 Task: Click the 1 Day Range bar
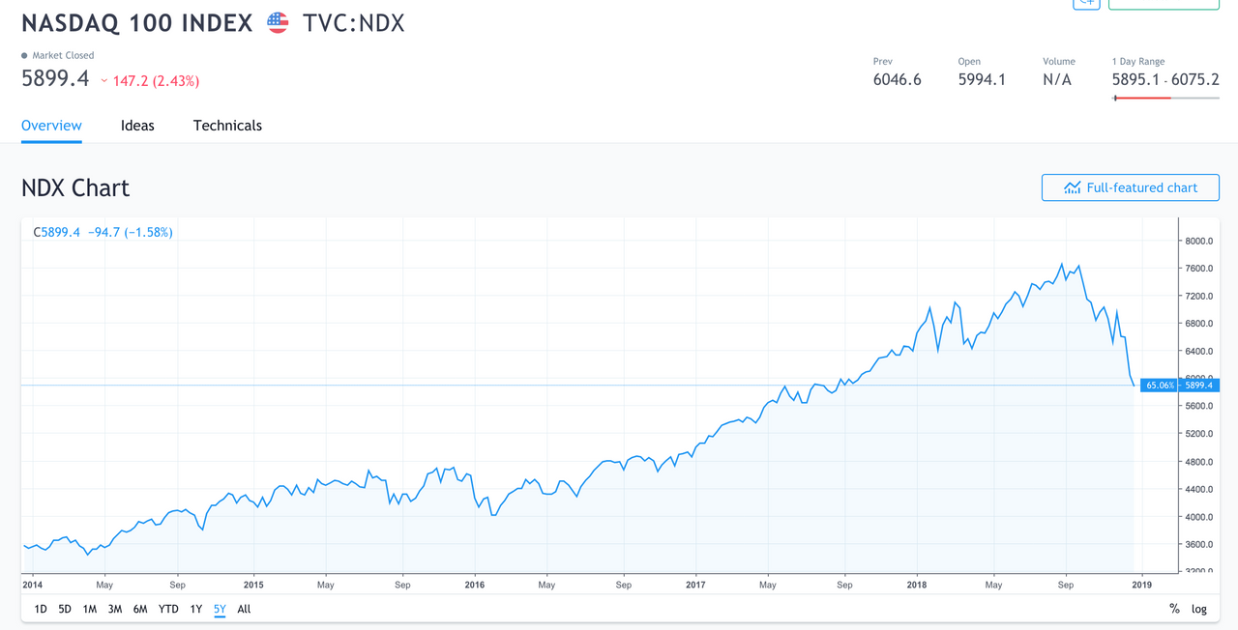click(x=1165, y=98)
